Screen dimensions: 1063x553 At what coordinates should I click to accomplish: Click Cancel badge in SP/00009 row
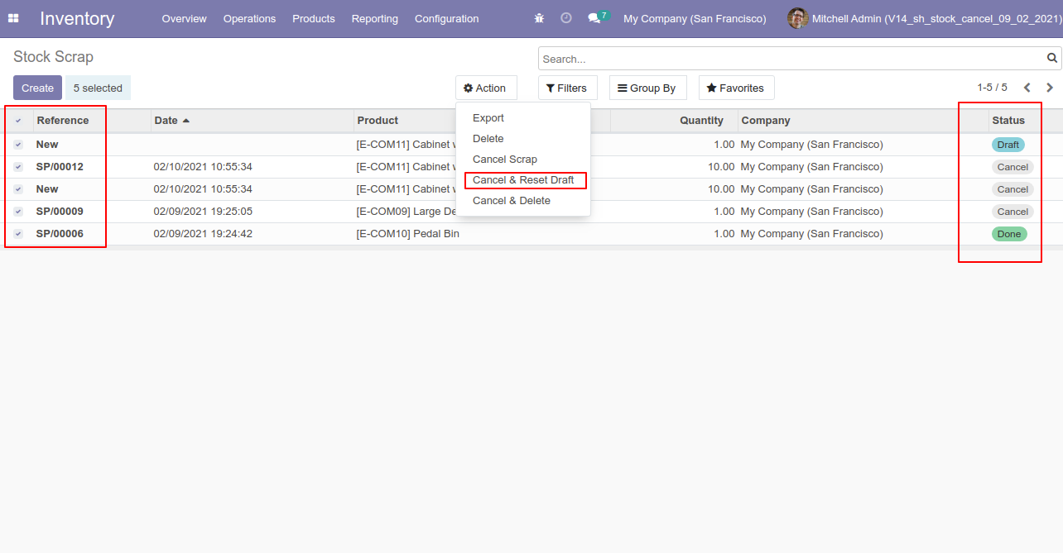click(1012, 212)
